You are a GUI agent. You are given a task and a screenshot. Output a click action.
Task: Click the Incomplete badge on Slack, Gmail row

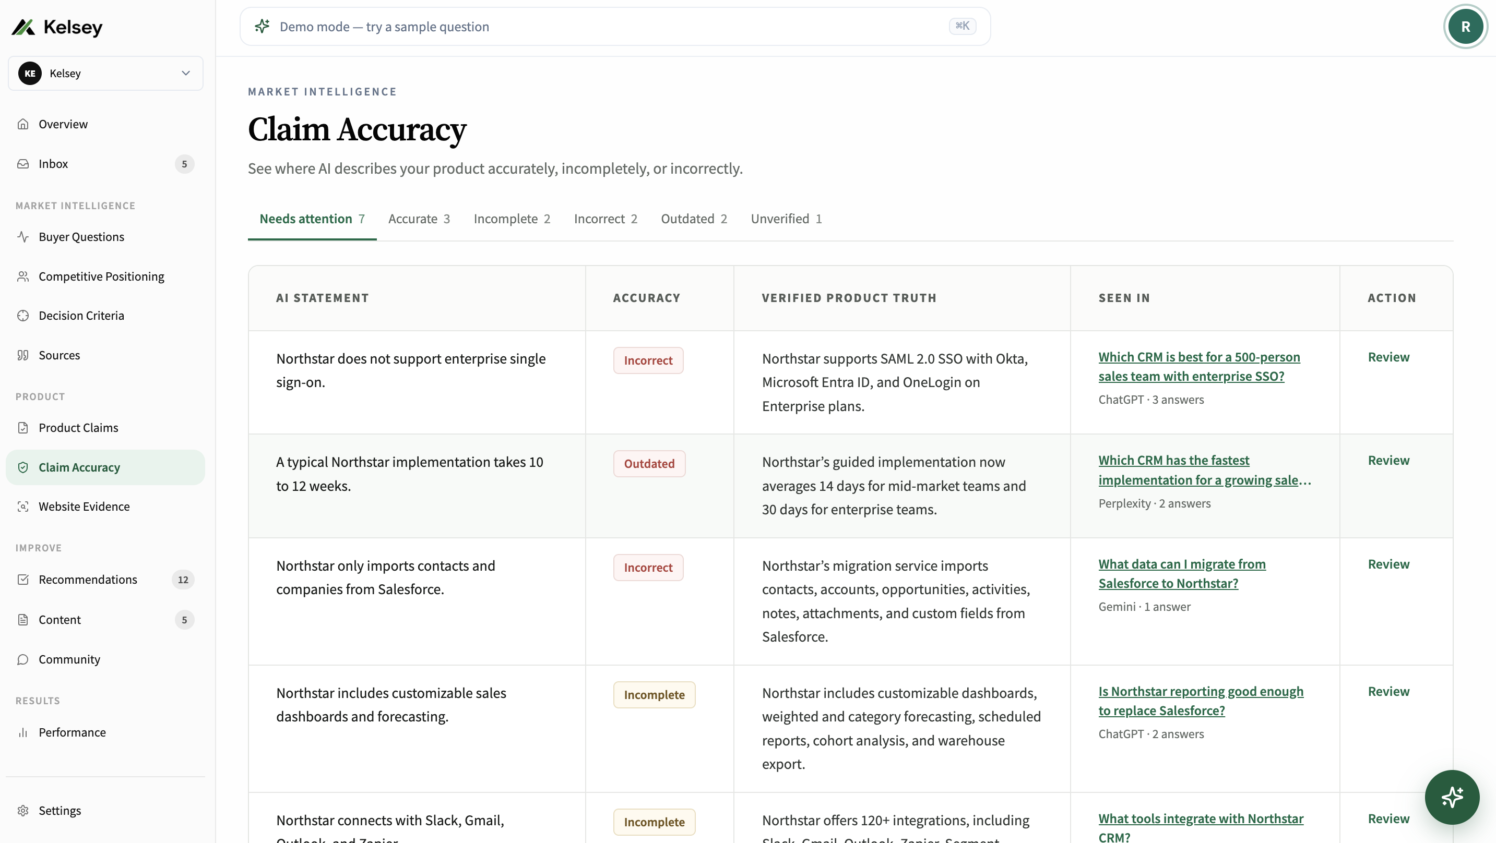[x=654, y=822]
